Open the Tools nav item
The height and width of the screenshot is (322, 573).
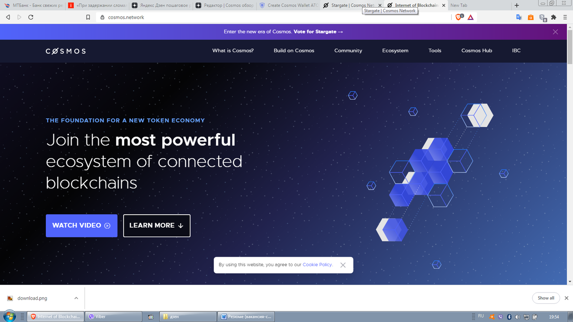point(435,51)
